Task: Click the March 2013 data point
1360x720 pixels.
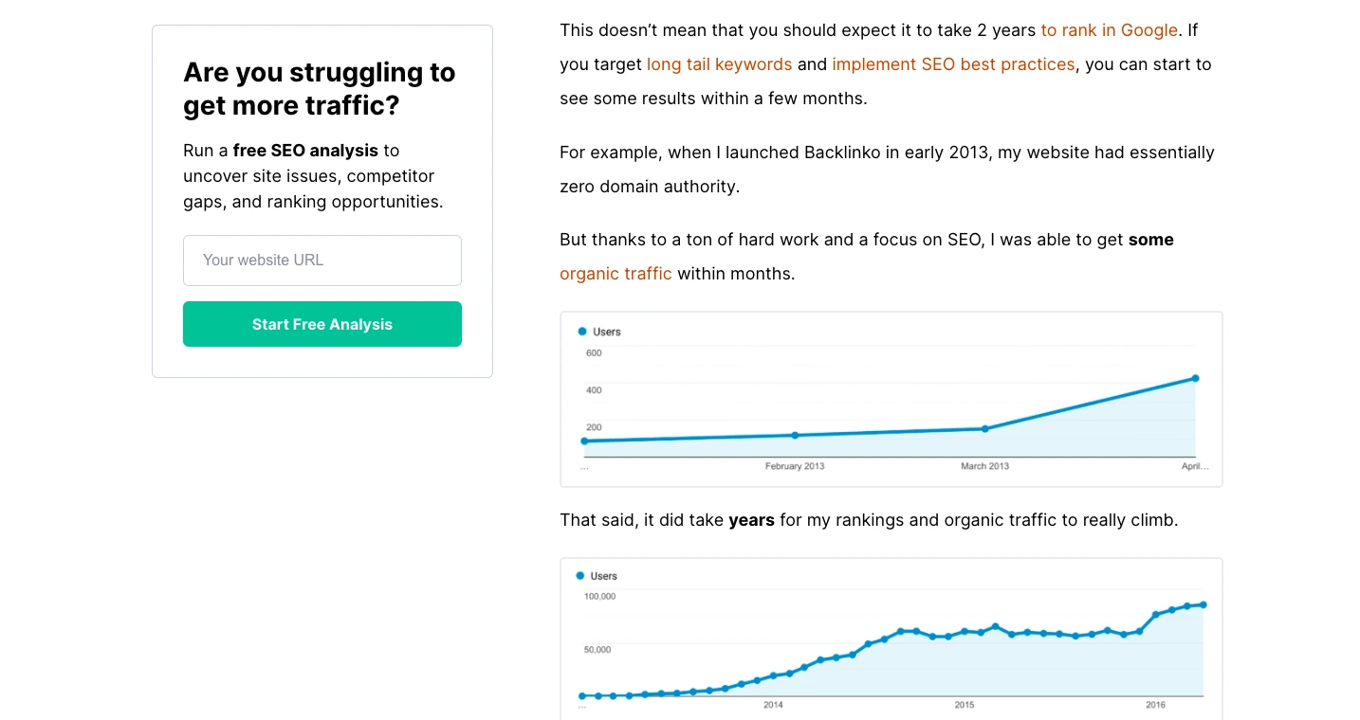Action: point(984,429)
